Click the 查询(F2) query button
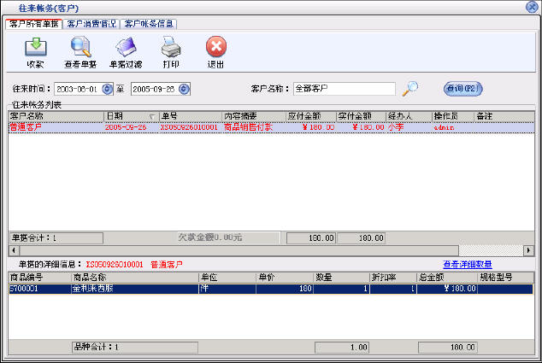This screenshot has width=542, height=363. pos(462,88)
